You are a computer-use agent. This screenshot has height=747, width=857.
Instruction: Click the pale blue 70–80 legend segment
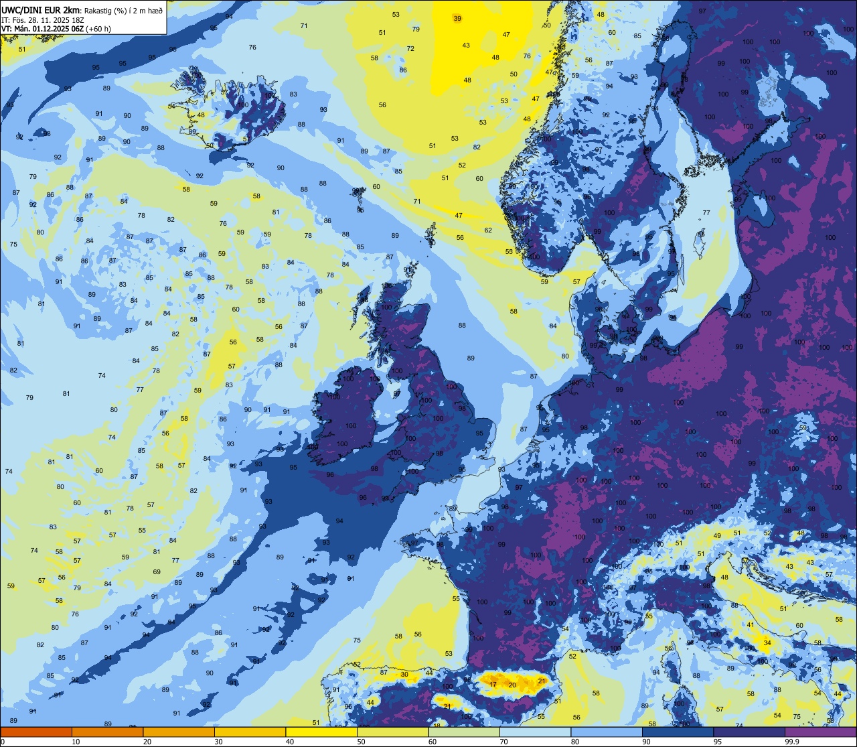click(x=535, y=732)
